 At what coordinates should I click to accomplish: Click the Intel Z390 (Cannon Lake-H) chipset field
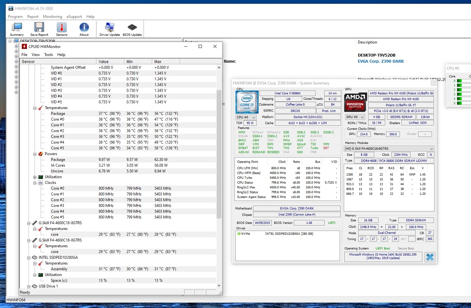point(297,215)
